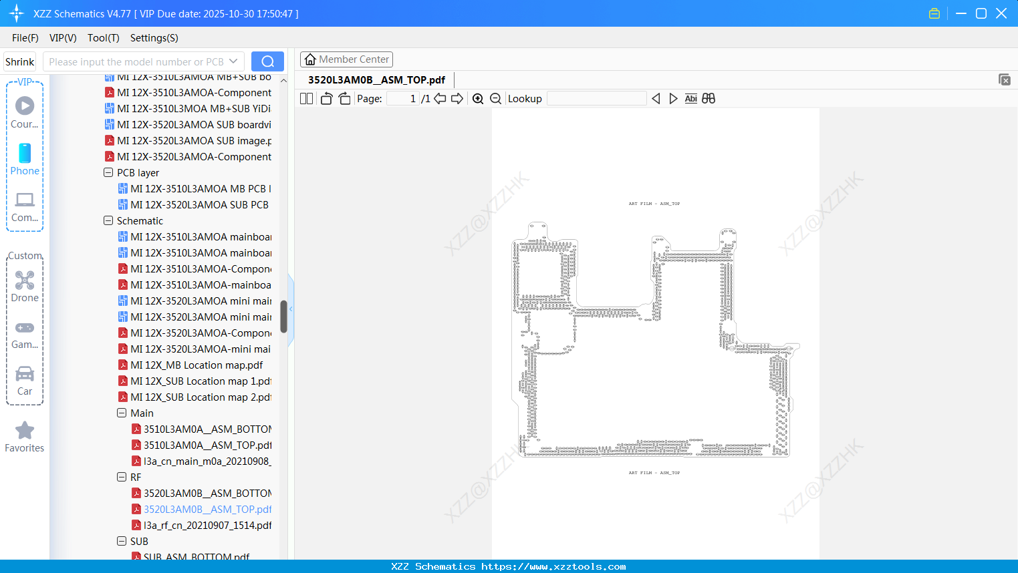Go to the previous page with the left arrow
Image resolution: width=1018 pixels, height=573 pixels.
[440, 99]
